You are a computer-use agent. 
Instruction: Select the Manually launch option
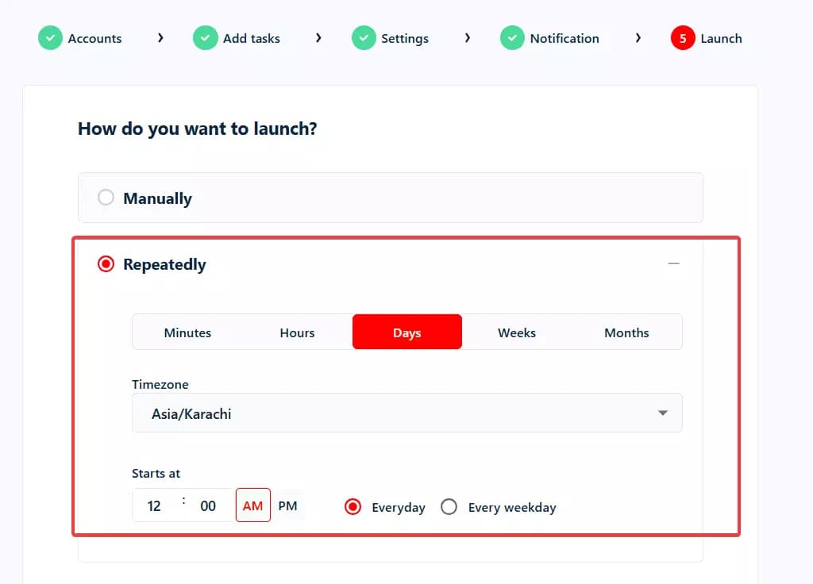[106, 198]
